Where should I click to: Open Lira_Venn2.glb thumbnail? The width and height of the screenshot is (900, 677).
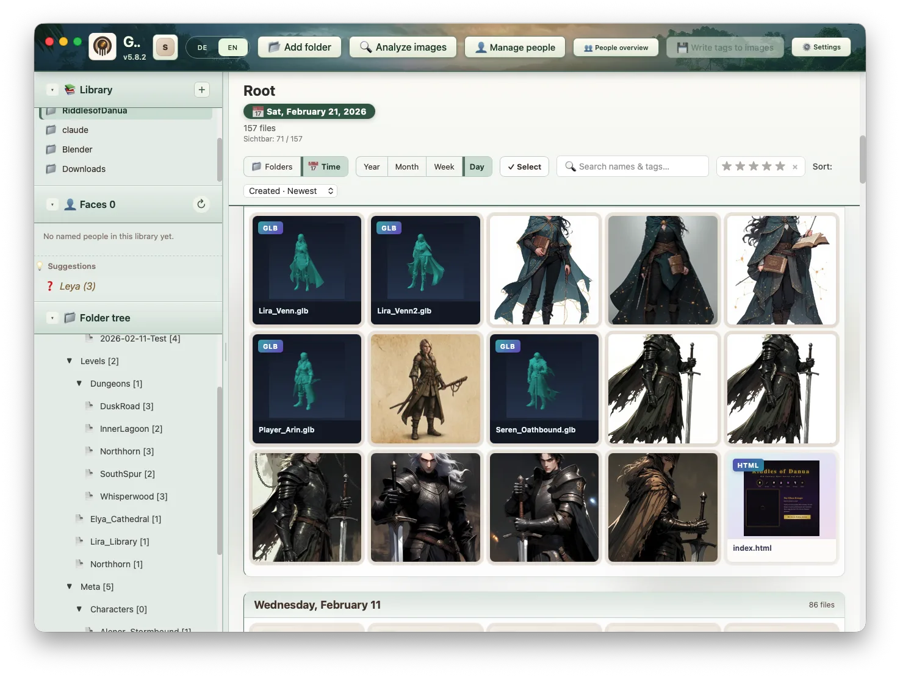tap(425, 270)
